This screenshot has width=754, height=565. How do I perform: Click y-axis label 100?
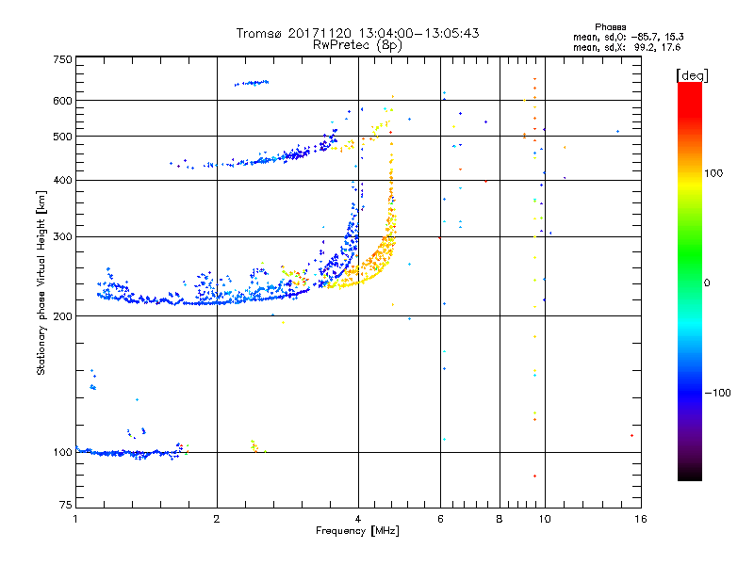[63, 452]
